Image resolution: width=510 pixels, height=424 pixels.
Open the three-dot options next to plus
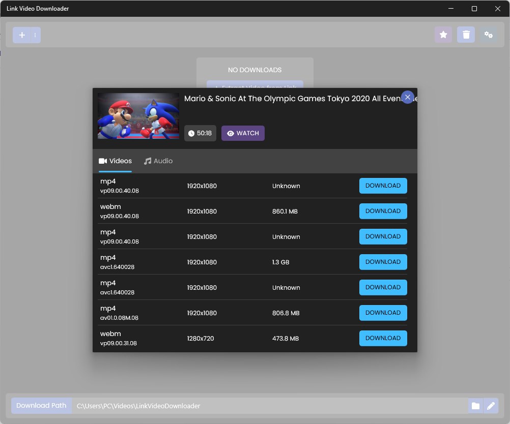(x=35, y=35)
